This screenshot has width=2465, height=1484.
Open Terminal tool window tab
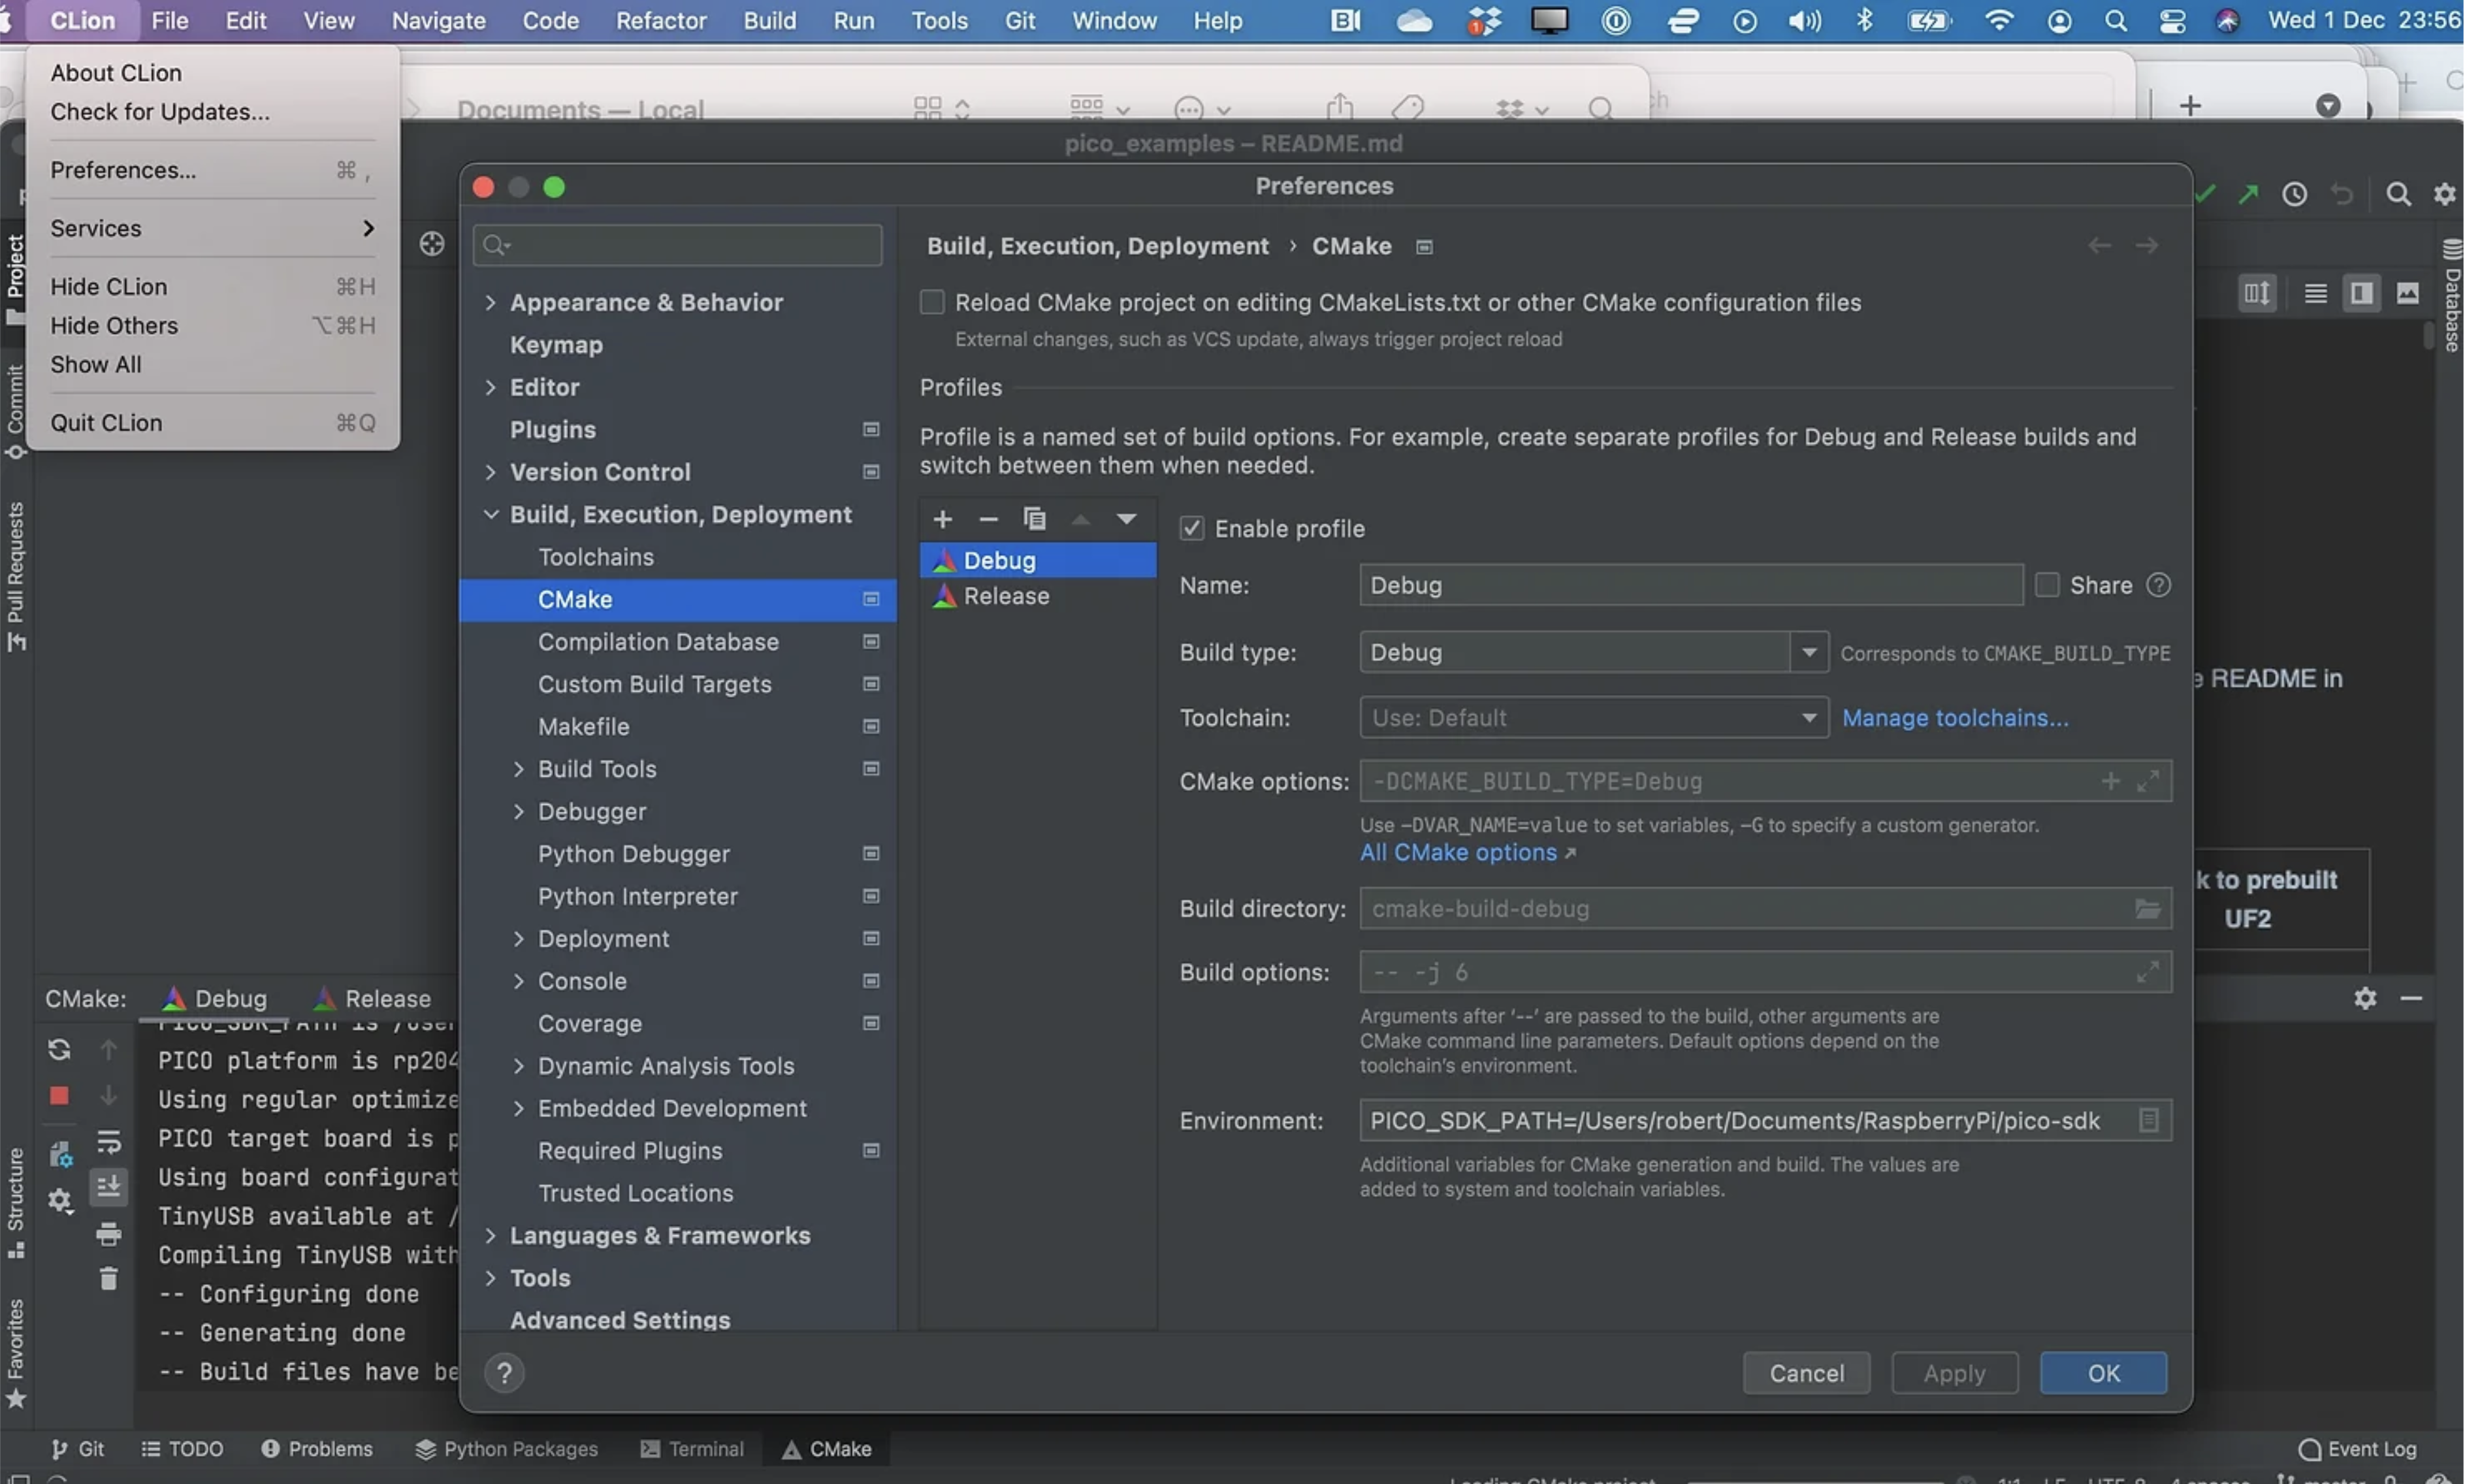(692, 1449)
